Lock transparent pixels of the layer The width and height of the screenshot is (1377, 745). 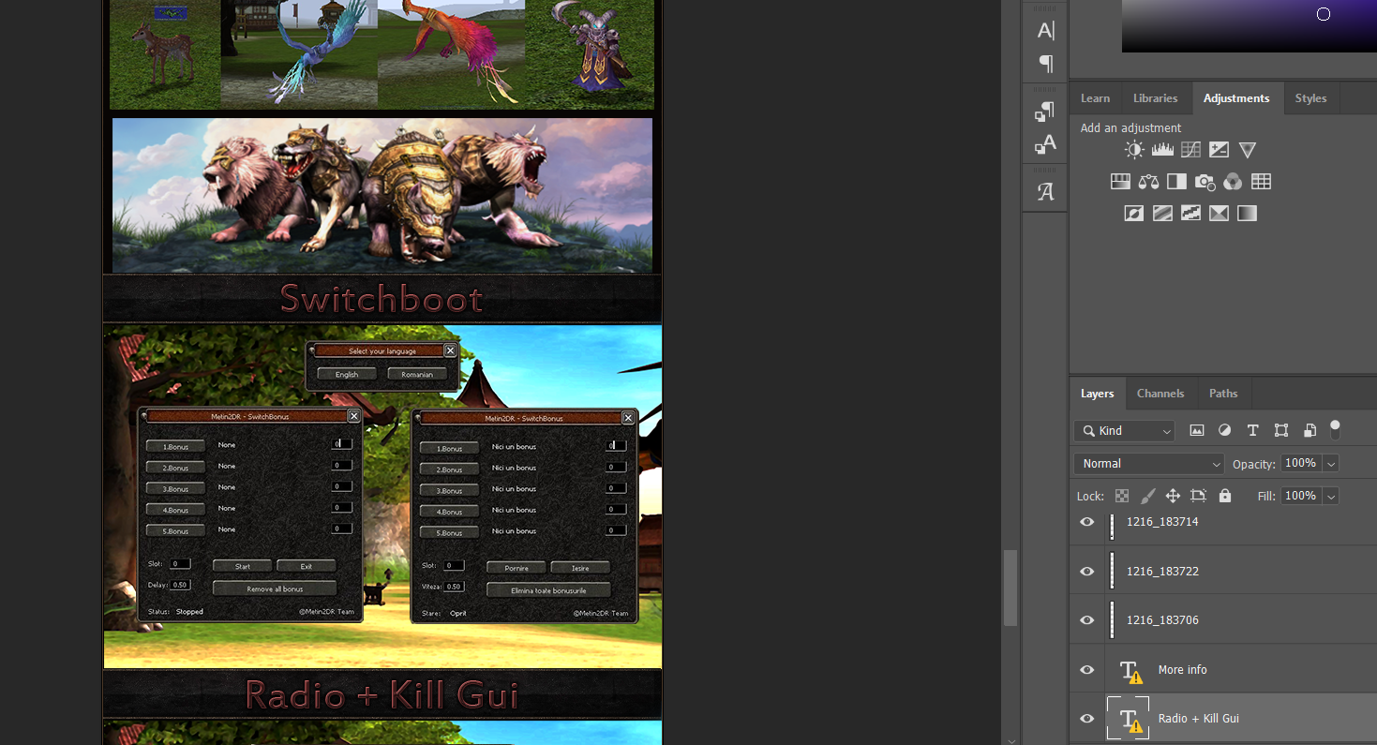coord(1122,496)
